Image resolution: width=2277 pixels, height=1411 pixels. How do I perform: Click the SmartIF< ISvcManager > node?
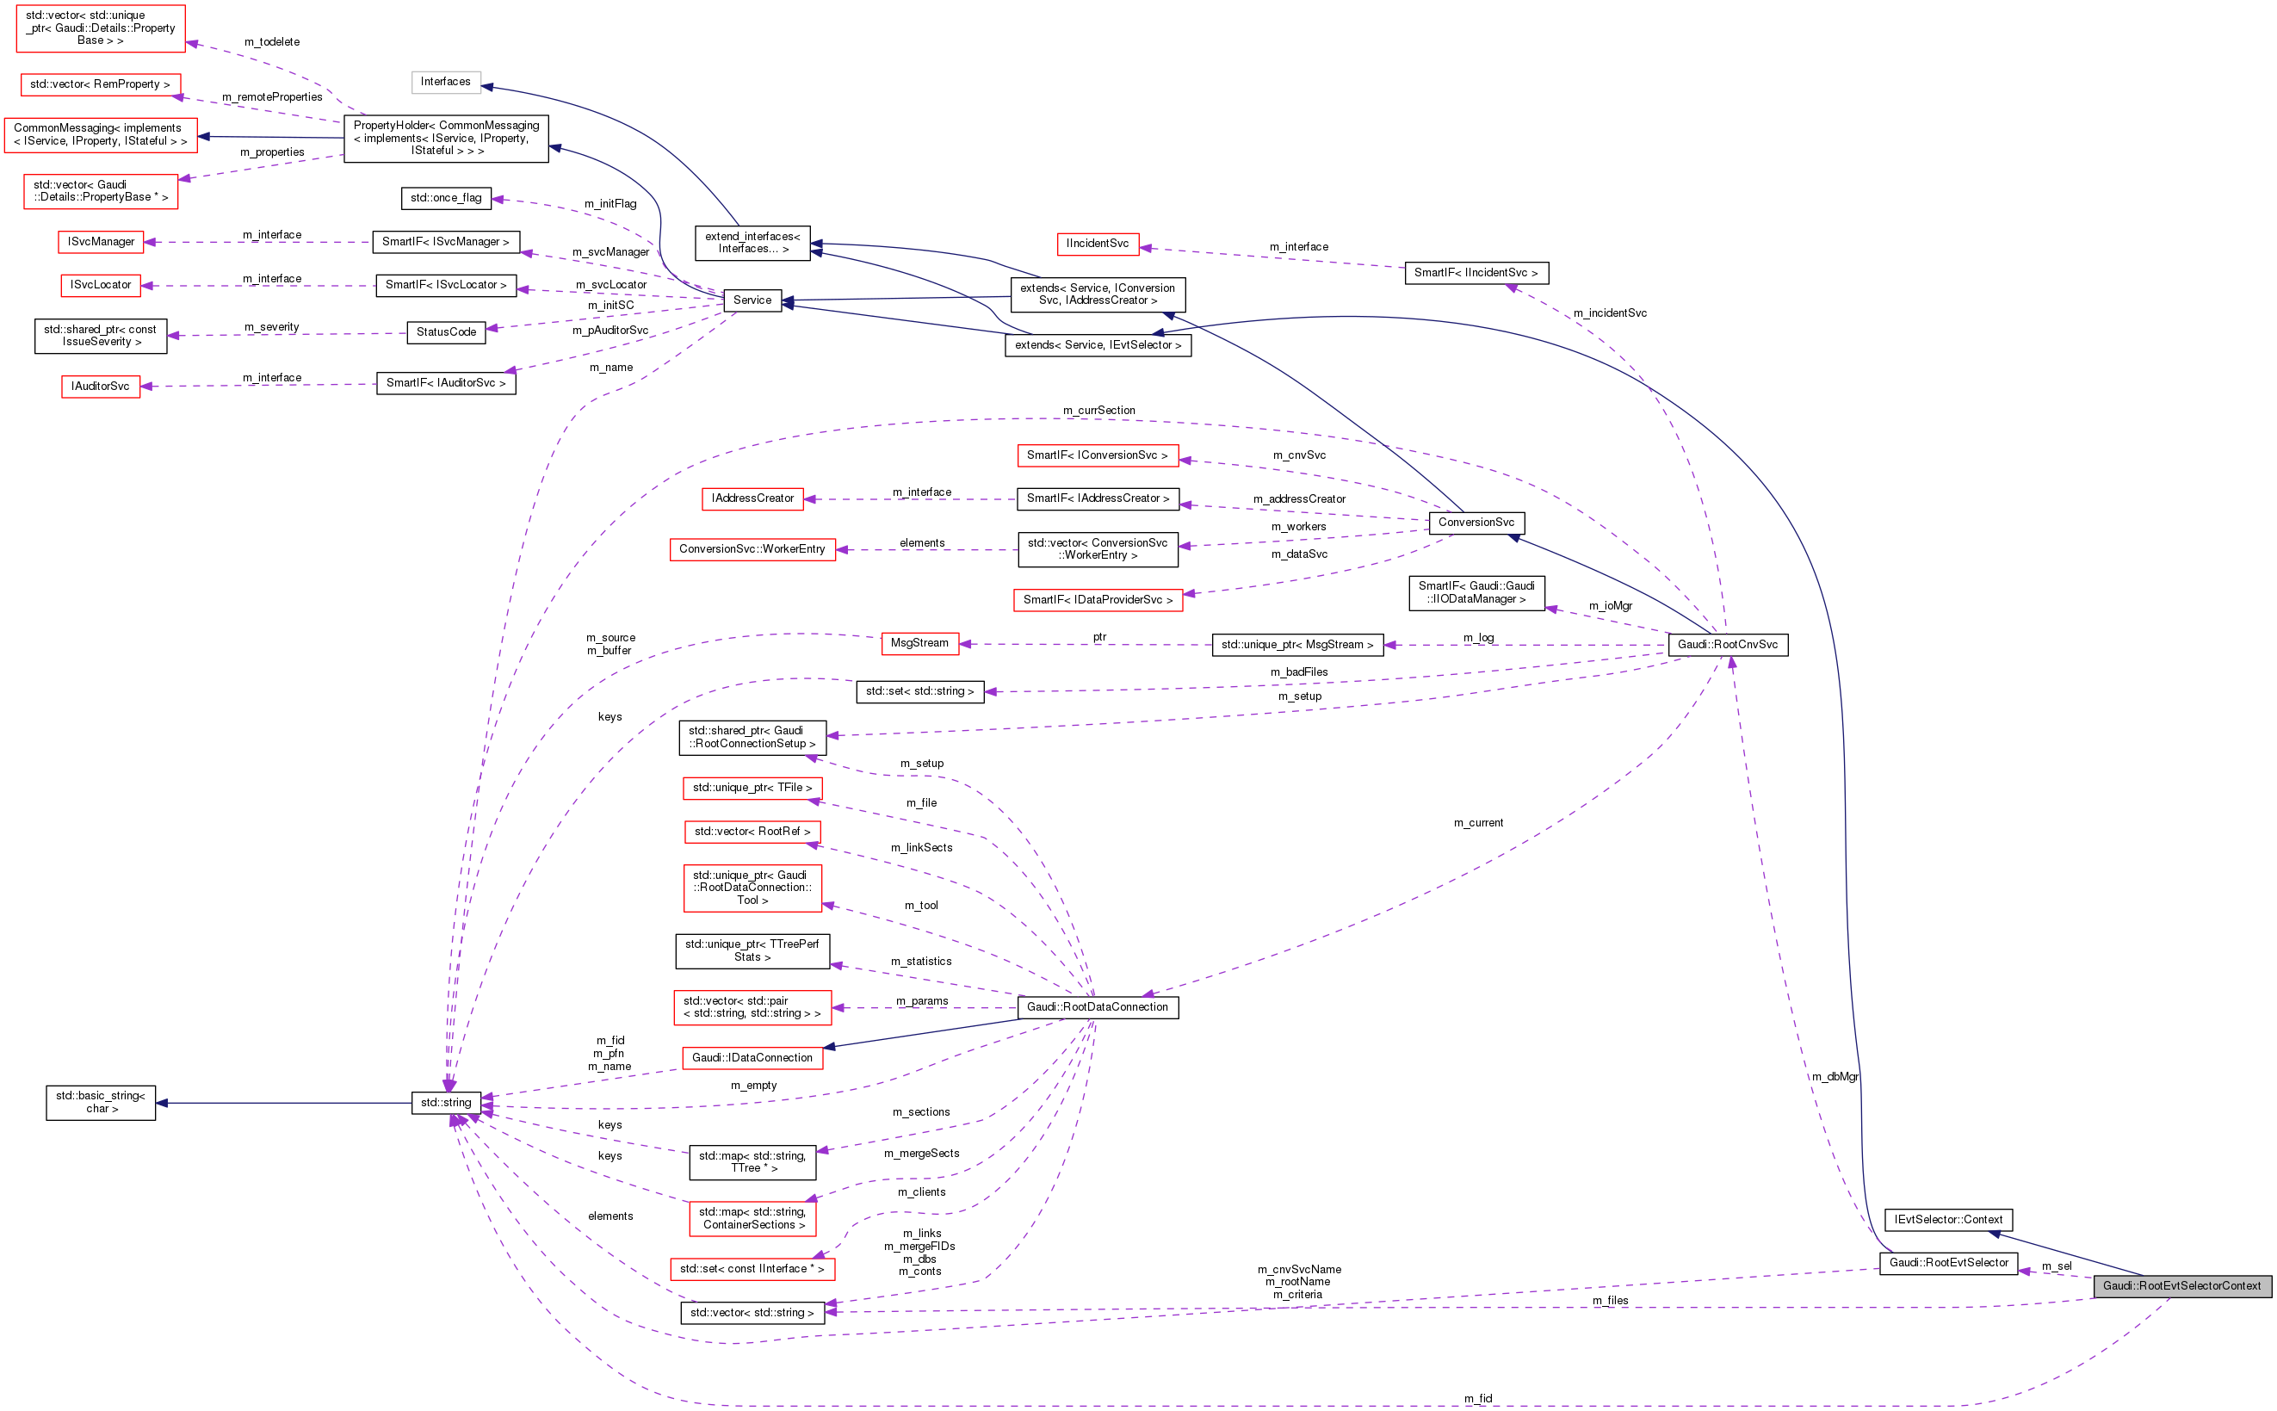pyautogui.click(x=446, y=242)
